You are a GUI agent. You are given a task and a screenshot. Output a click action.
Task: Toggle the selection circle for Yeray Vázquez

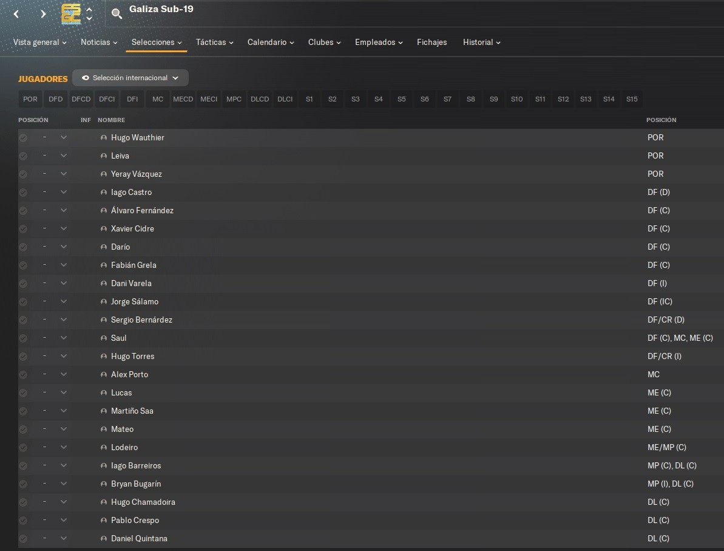(x=23, y=174)
